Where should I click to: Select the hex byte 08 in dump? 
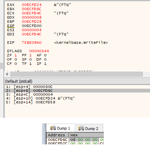pyautogui.click(x=73, y=140)
